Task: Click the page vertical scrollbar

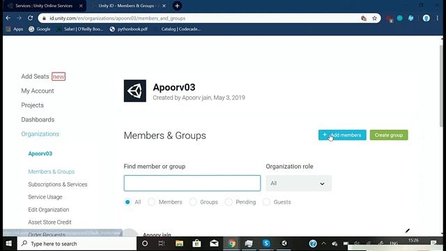Action: (441, 85)
